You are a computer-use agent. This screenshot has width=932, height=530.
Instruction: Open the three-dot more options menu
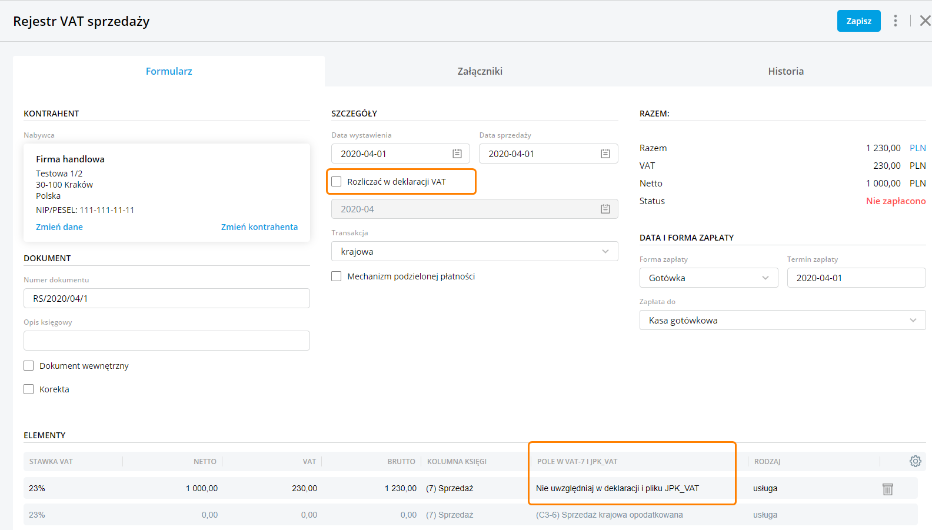click(895, 21)
